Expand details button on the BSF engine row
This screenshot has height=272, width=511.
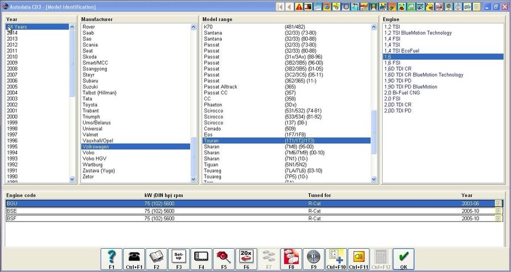(499, 218)
